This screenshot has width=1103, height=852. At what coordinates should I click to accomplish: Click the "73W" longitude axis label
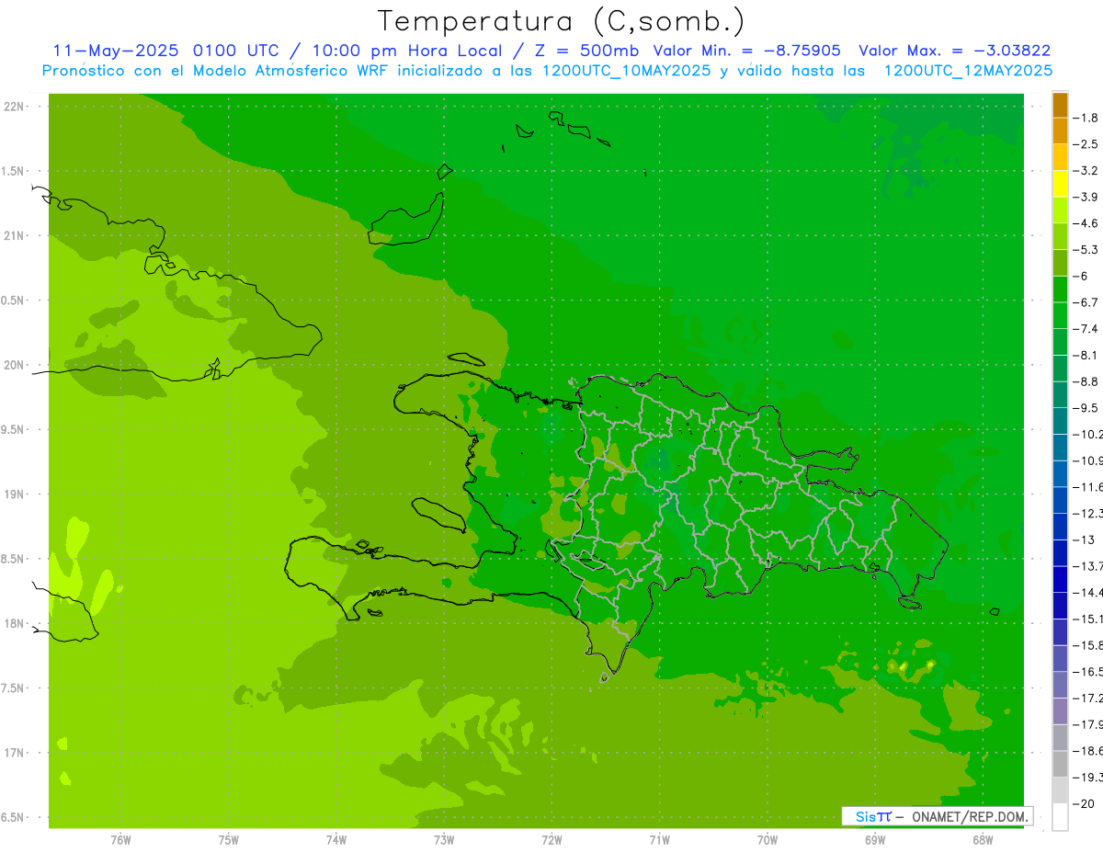tap(444, 840)
